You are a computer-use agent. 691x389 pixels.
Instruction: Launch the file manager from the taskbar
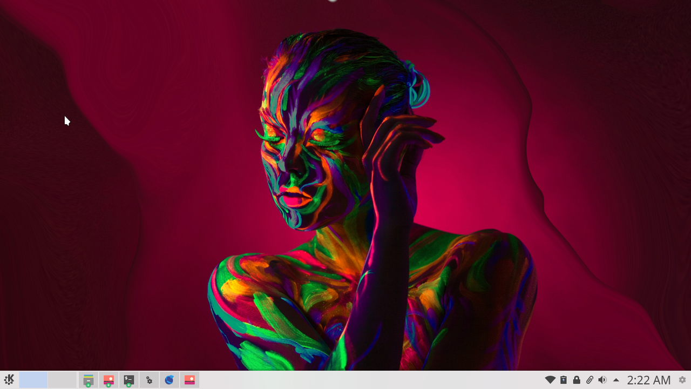[x=89, y=380]
